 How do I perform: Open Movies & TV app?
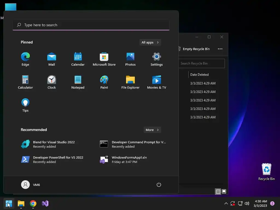(x=157, y=82)
